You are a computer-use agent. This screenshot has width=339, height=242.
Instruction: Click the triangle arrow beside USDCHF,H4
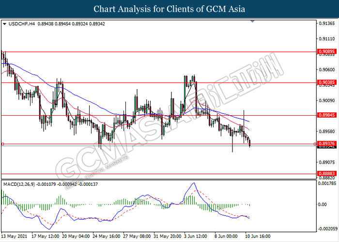pos(4,24)
